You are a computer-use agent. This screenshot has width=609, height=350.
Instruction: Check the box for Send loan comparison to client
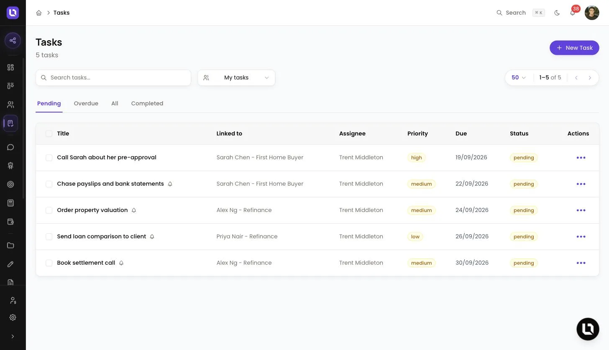[x=49, y=237]
